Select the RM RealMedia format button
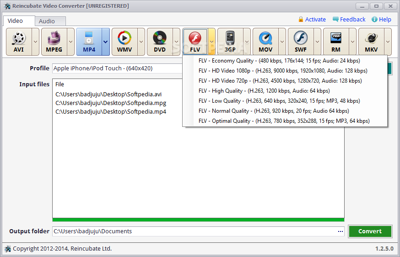Screen dimensions: 400x257 click(336, 42)
